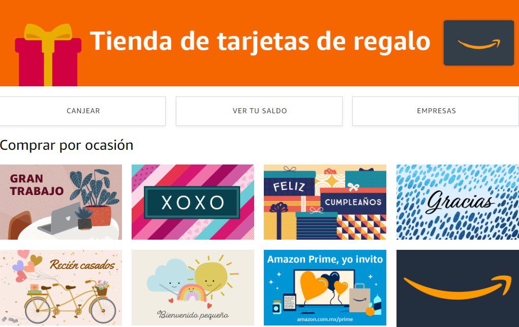Choose the Recién casados bicycle card

click(61, 288)
